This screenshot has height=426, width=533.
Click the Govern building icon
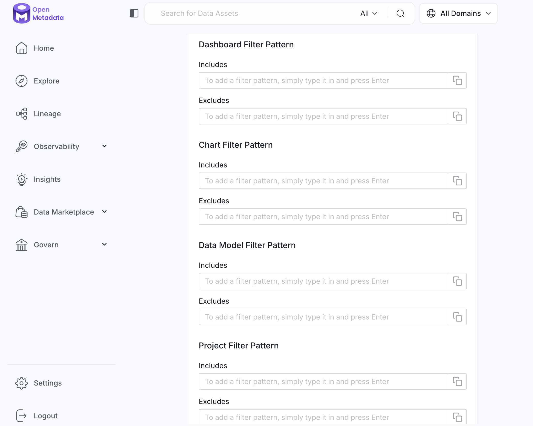pyautogui.click(x=22, y=245)
